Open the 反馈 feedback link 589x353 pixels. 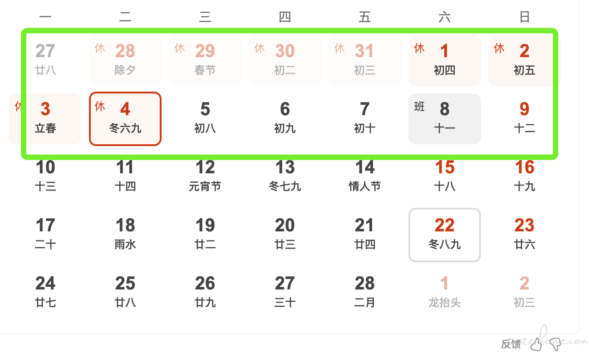(x=511, y=344)
